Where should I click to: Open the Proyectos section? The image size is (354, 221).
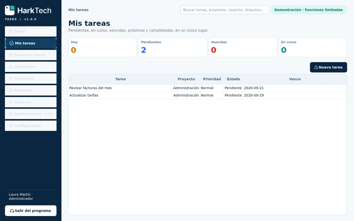point(31,79)
